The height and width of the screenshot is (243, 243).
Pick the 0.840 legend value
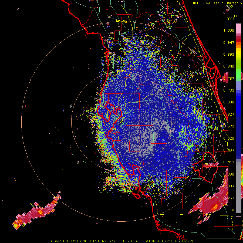[x=229, y=66]
